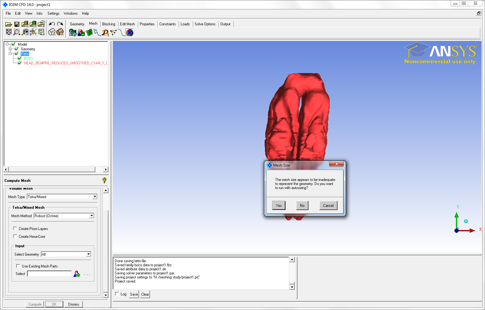The width and height of the screenshot is (485, 310).
Task: Open the Solve Options tab
Action: click(205, 24)
